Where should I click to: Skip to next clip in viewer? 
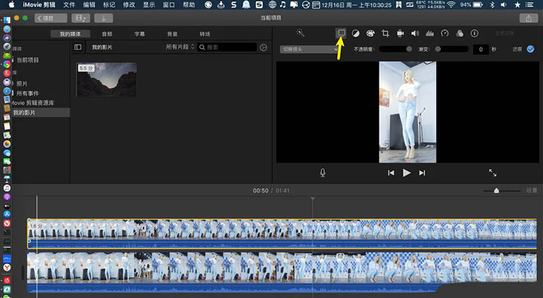click(x=422, y=172)
